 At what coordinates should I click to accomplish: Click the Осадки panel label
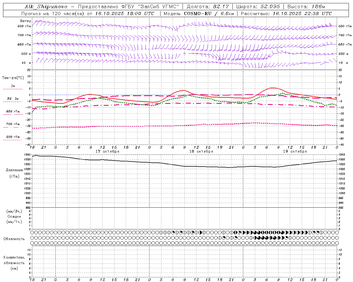pyautogui.click(x=14, y=216)
